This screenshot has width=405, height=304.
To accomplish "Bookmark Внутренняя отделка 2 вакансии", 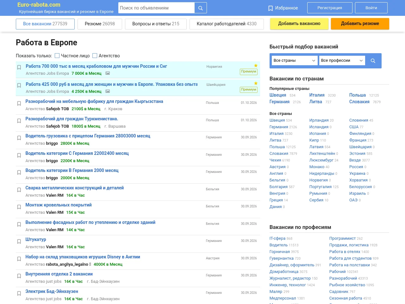I will (x=19, y=276).
